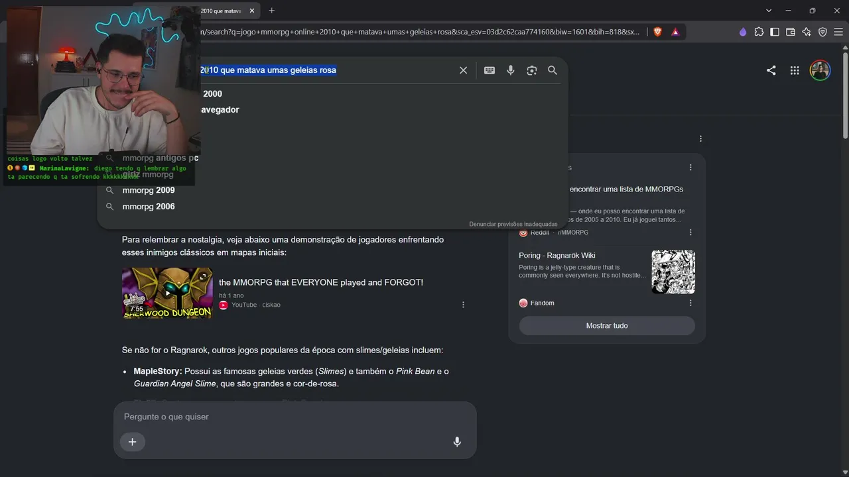Open a new tab with plus button
Screen dimensions: 849x477
pyautogui.click(x=271, y=11)
